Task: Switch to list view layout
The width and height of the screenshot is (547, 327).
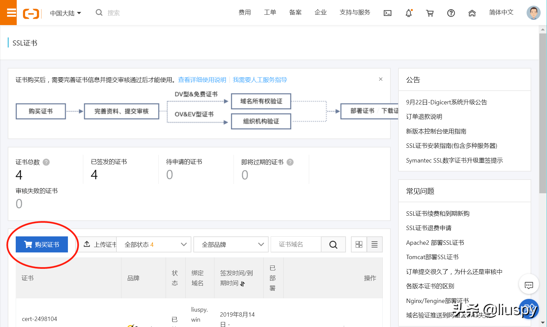Action: [x=374, y=244]
